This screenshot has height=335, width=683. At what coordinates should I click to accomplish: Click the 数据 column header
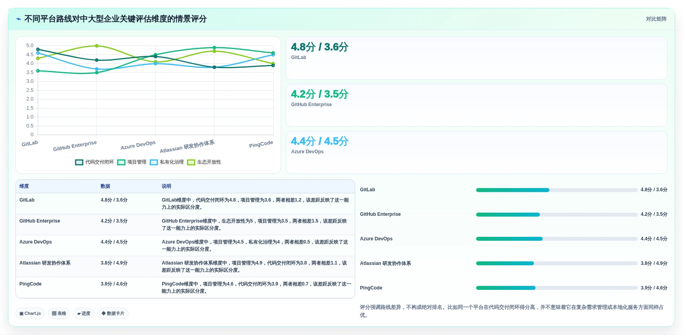click(x=105, y=187)
